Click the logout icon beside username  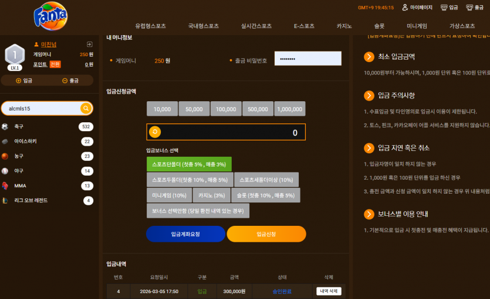[x=89, y=44]
